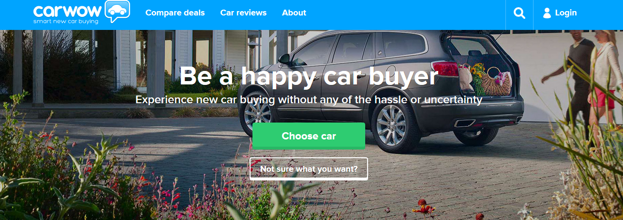Open the Car reviews menu item
The image size is (623, 220).
click(243, 13)
